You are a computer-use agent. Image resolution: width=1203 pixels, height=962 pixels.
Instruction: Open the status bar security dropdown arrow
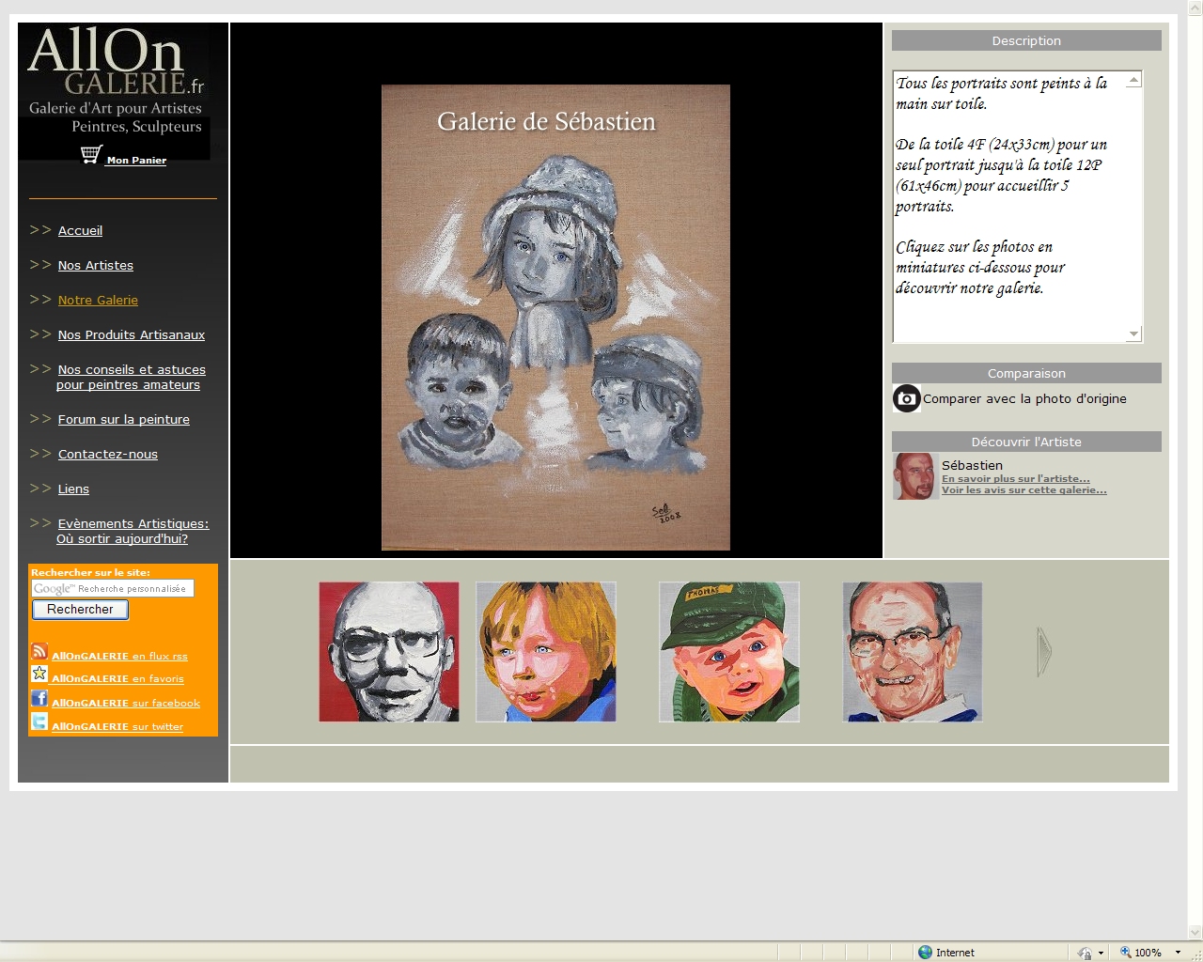[1101, 953]
